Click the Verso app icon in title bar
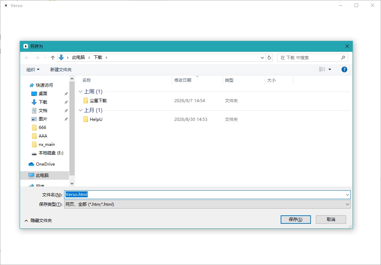 [6, 5]
